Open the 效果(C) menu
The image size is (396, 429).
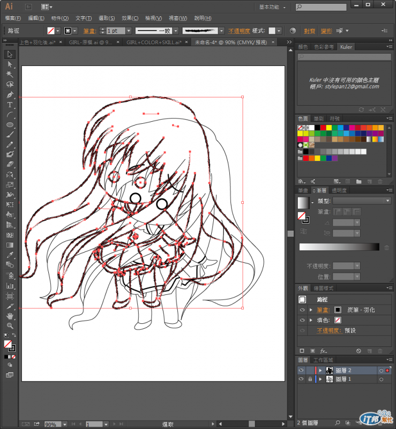pos(130,18)
